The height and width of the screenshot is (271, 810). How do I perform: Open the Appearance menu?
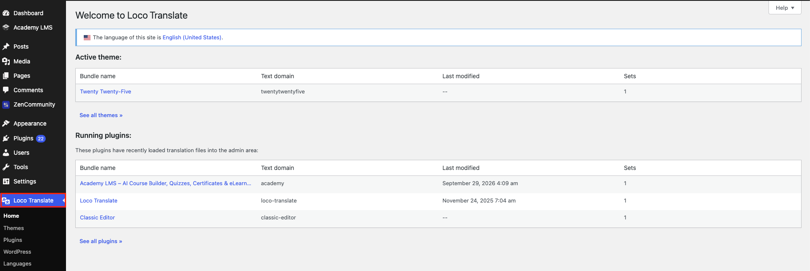coord(30,123)
